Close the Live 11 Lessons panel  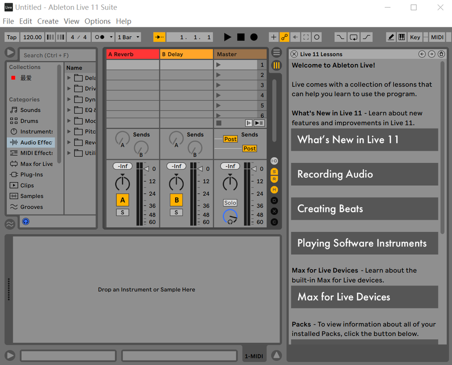294,54
